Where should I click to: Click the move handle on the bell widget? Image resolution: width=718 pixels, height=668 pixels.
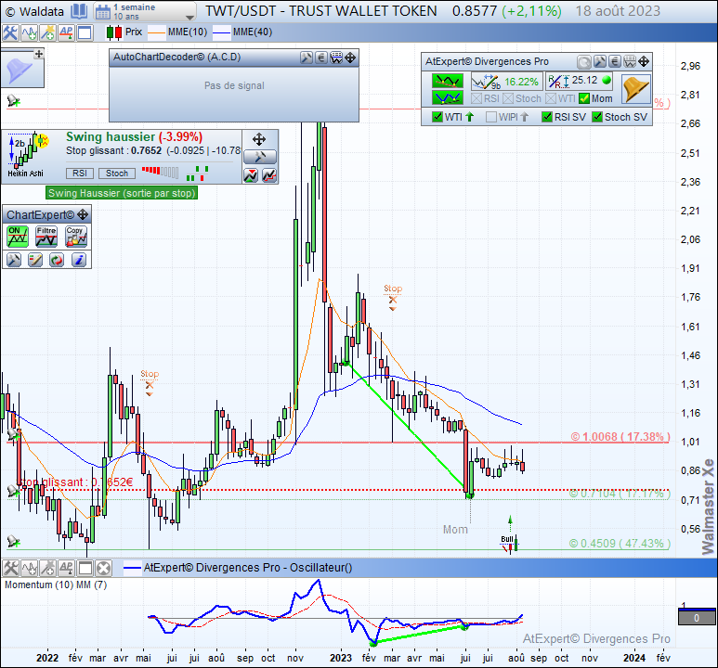coord(39,54)
